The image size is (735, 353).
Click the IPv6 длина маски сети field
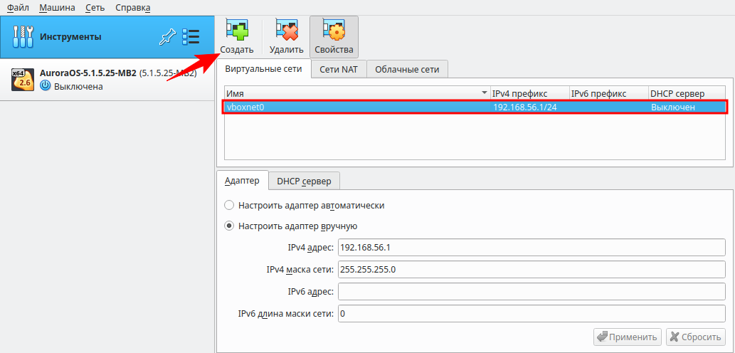(x=532, y=313)
